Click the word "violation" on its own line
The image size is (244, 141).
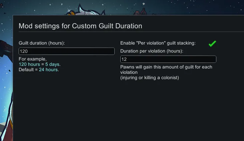coord(129,72)
